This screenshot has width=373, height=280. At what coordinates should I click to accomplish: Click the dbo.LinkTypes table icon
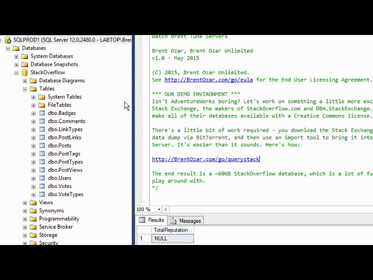click(x=42, y=129)
